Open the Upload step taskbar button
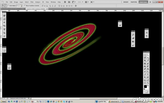The height and width of the screenshot is (103, 164). [x=115, y=102]
